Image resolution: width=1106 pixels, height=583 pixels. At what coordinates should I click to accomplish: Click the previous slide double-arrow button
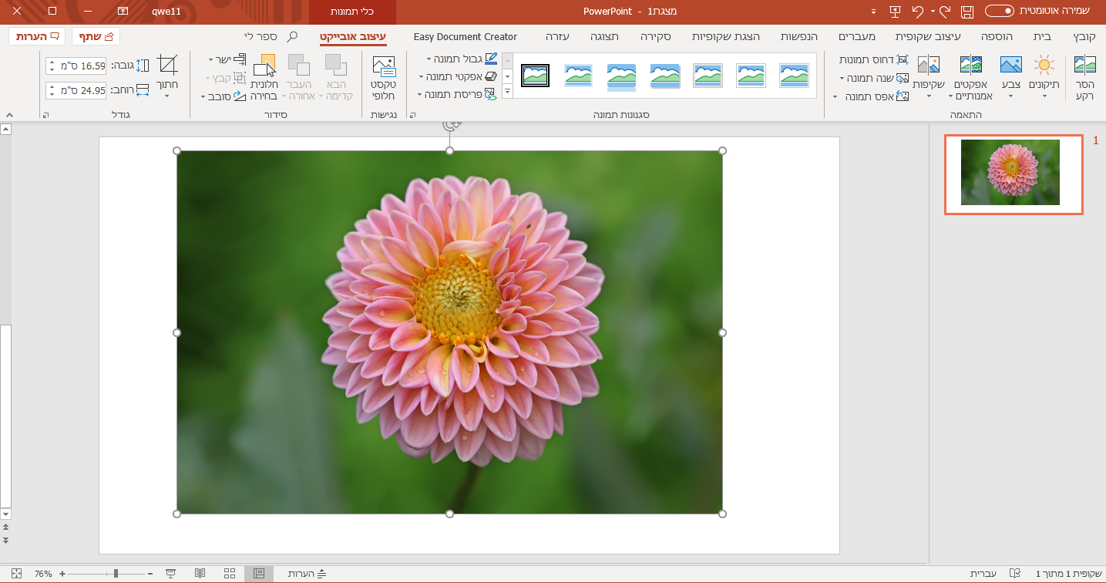tap(6, 527)
